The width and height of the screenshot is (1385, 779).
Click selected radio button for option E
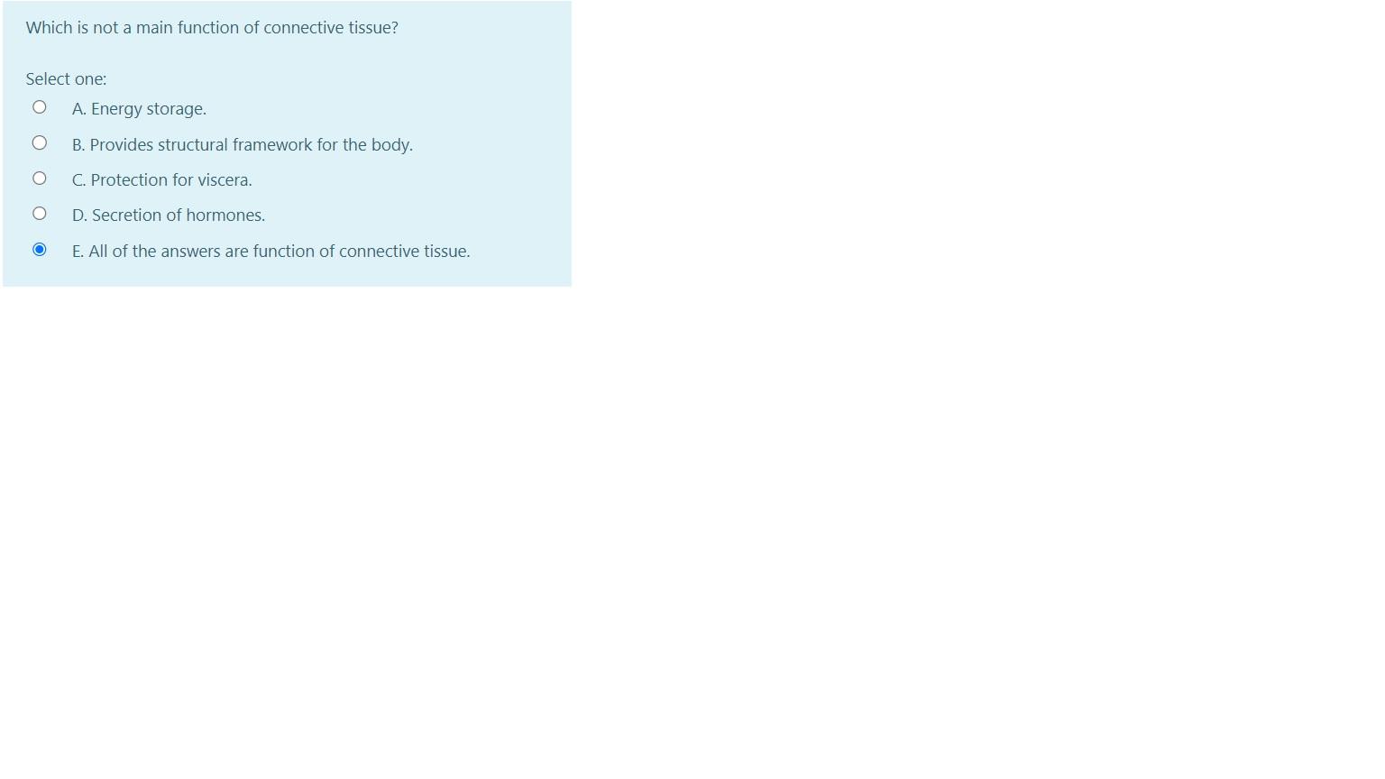click(40, 250)
